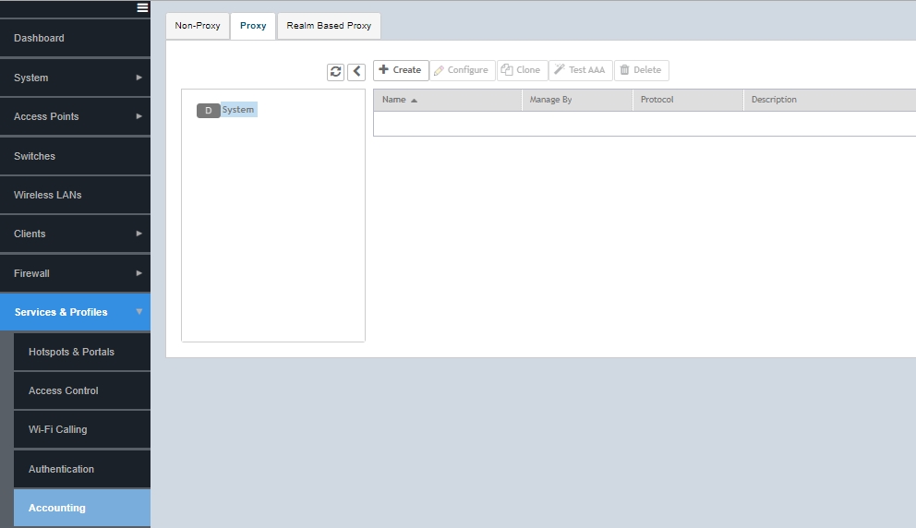Refresh the domain tree list
The width and height of the screenshot is (916, 528).
pos(335,72)
